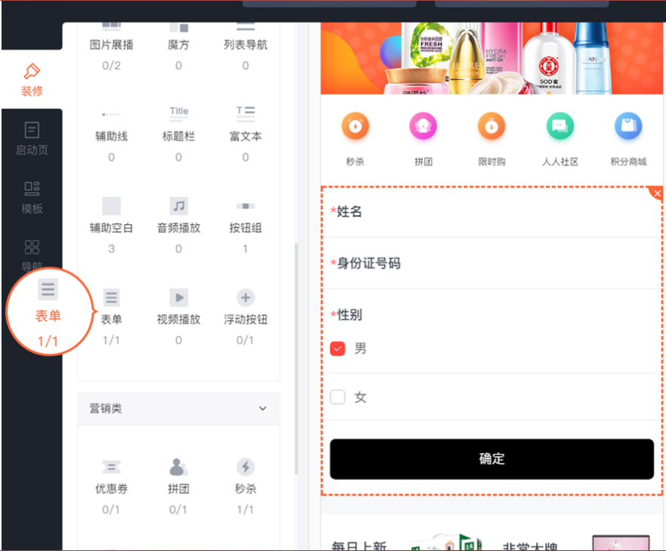The height and width of the screenshot is (551, 666).
Task: Tap the 人人社区 green icon in preview
Action: (x=560, y=126)
